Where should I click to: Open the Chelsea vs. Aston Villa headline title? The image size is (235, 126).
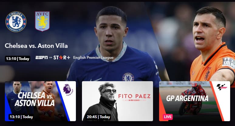click(36, 46)
